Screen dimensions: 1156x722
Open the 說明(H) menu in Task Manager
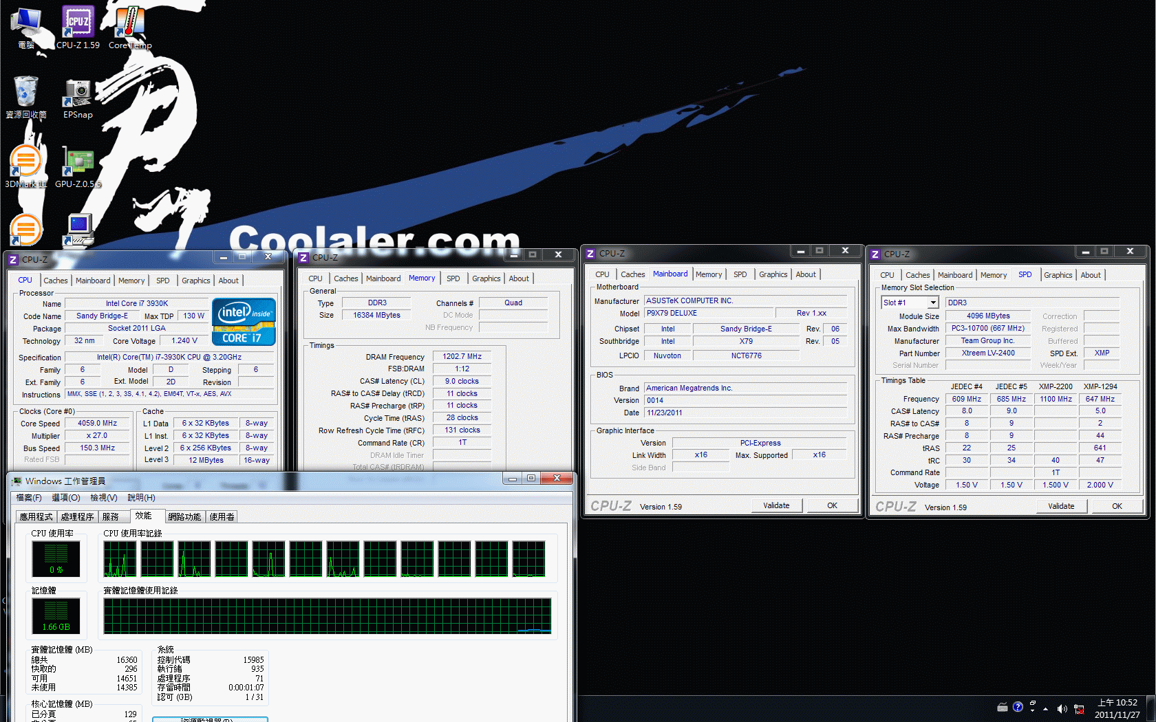[x=142, y=498]
